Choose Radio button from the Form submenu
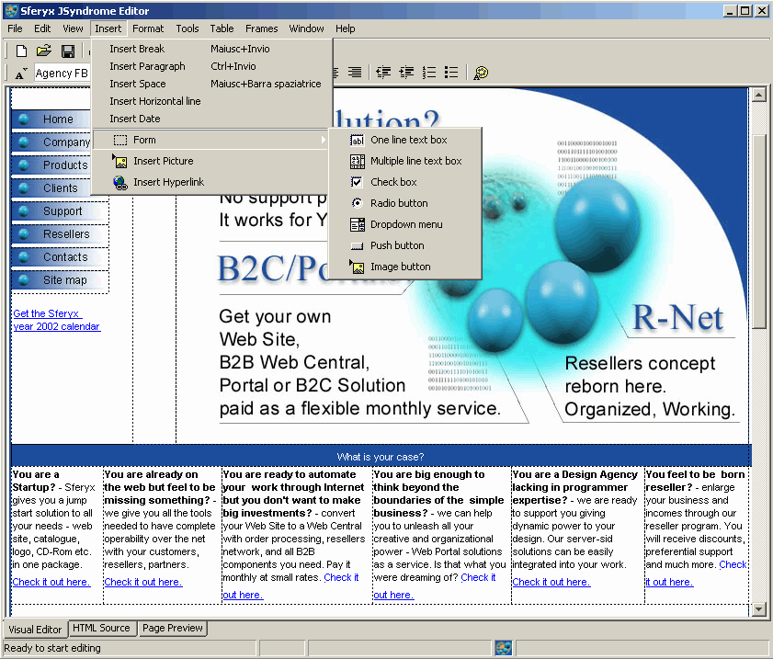773x659 pixels. [399, 203]
